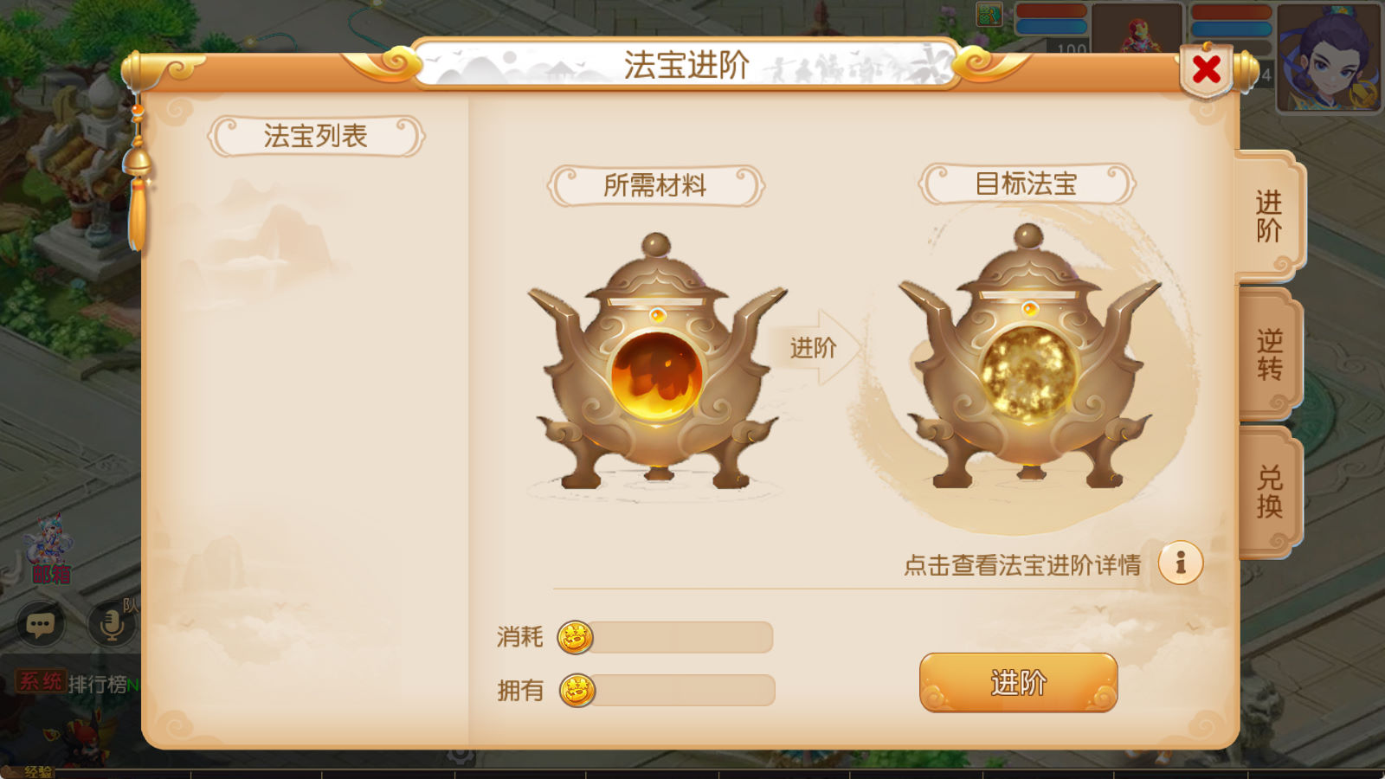Image resolution: width=1385 pixels, height=779 pixels.
Task: Select the 进阶 side tab
Action: (1269, 216)
